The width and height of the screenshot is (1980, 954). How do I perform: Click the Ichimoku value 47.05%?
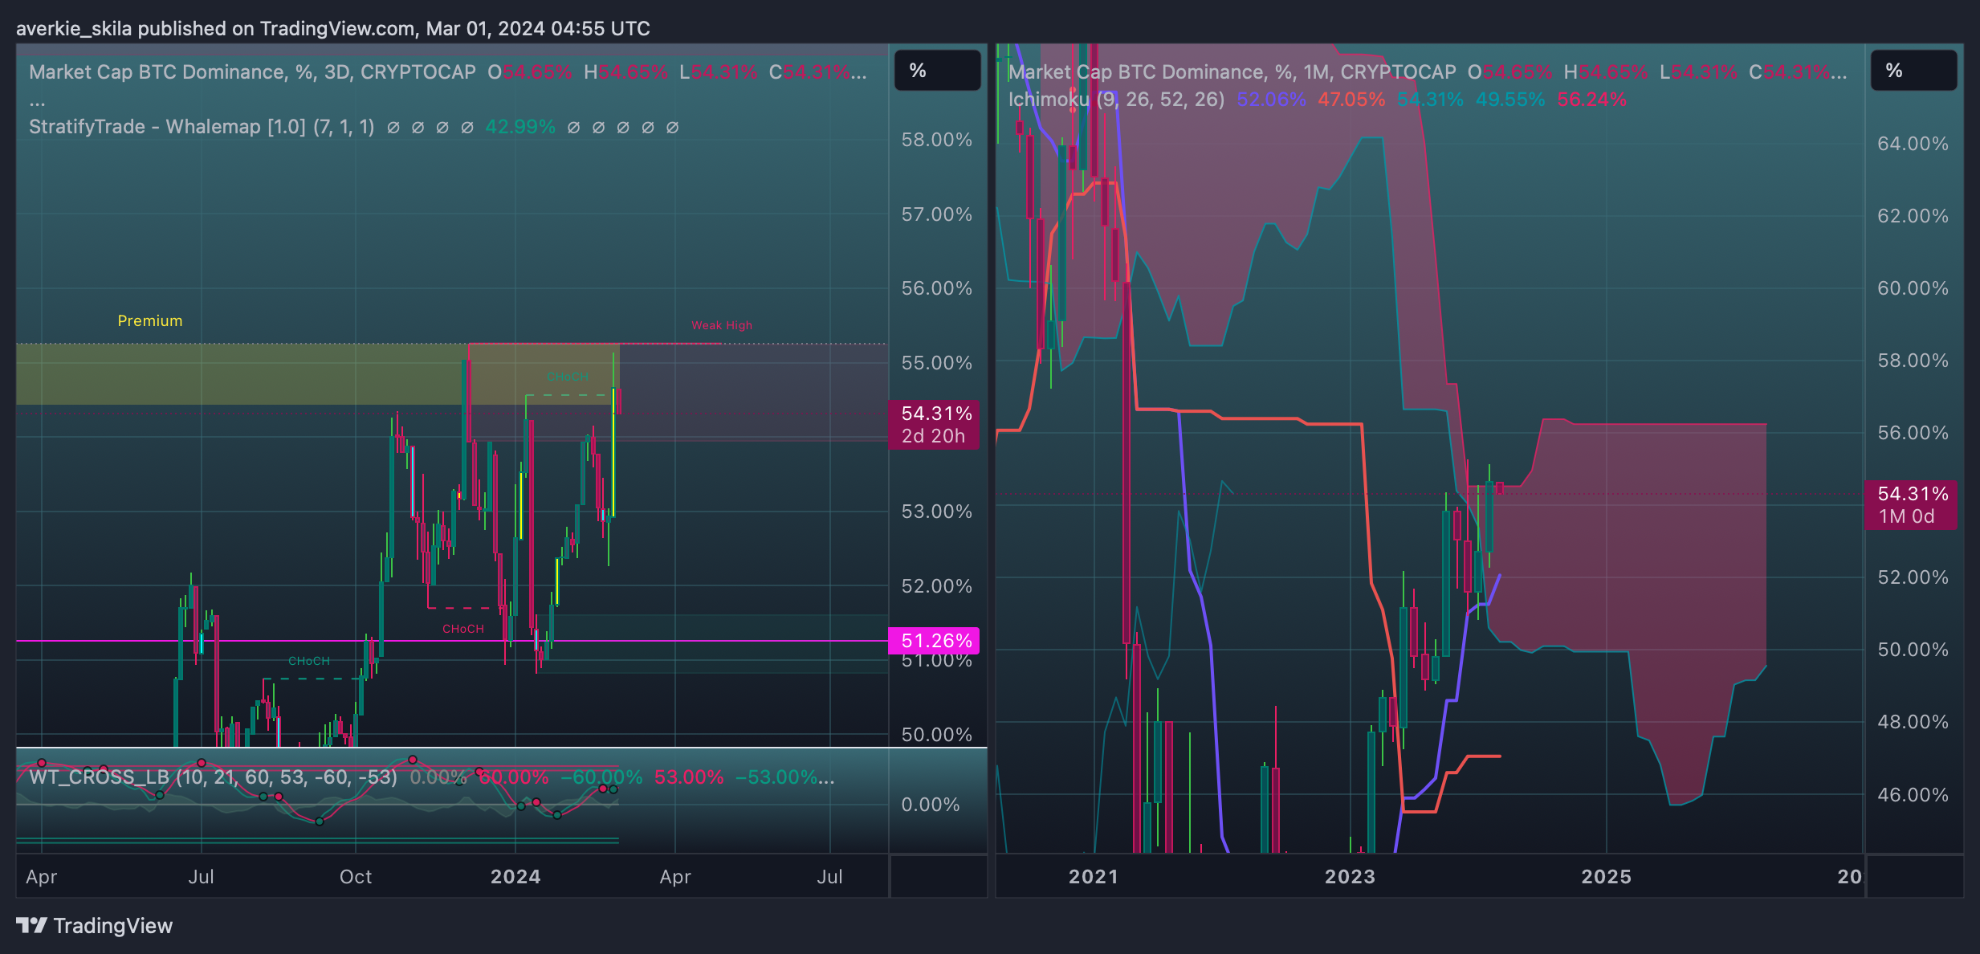(1351, 100)
